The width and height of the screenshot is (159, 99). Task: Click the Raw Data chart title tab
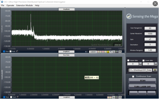(66, 55)
